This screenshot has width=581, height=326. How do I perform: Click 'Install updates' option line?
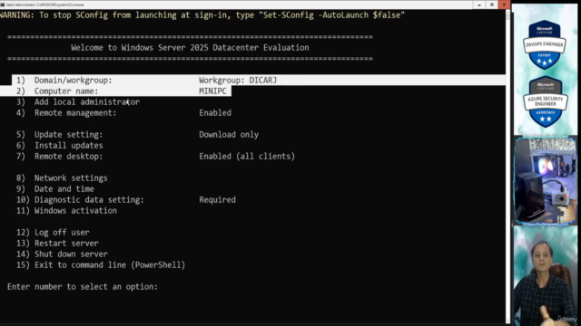pos(59,145)
